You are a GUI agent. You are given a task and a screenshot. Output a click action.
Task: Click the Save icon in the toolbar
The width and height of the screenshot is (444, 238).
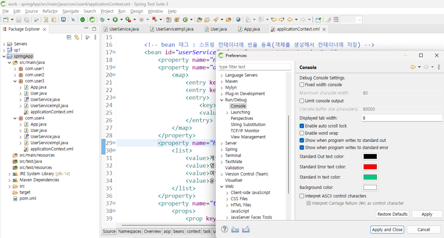[19, 20]
